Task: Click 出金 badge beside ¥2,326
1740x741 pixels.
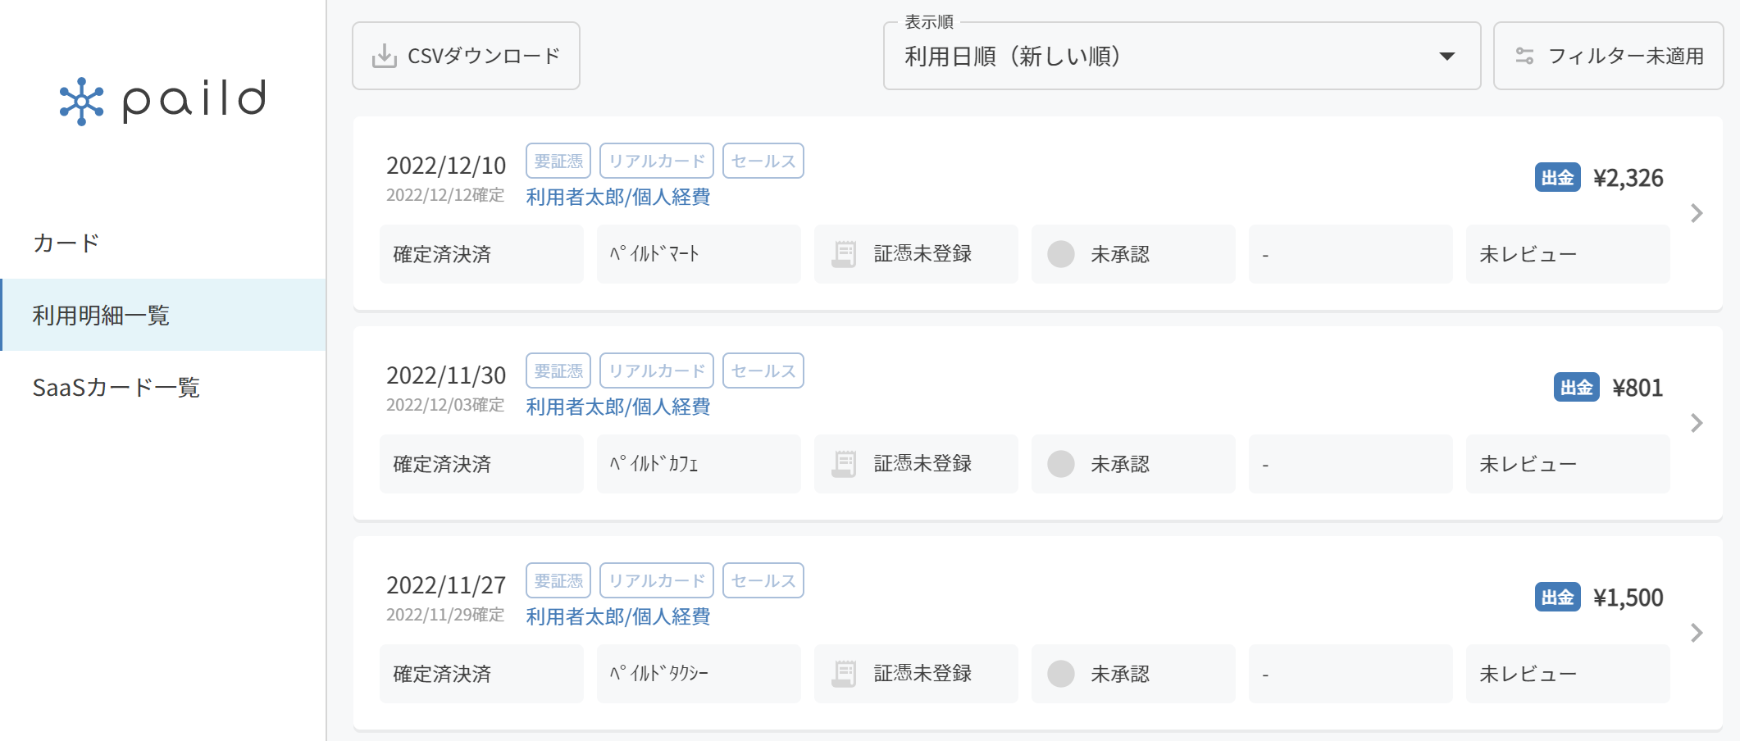Action: pyautogui.click(x=1557, y=178)
